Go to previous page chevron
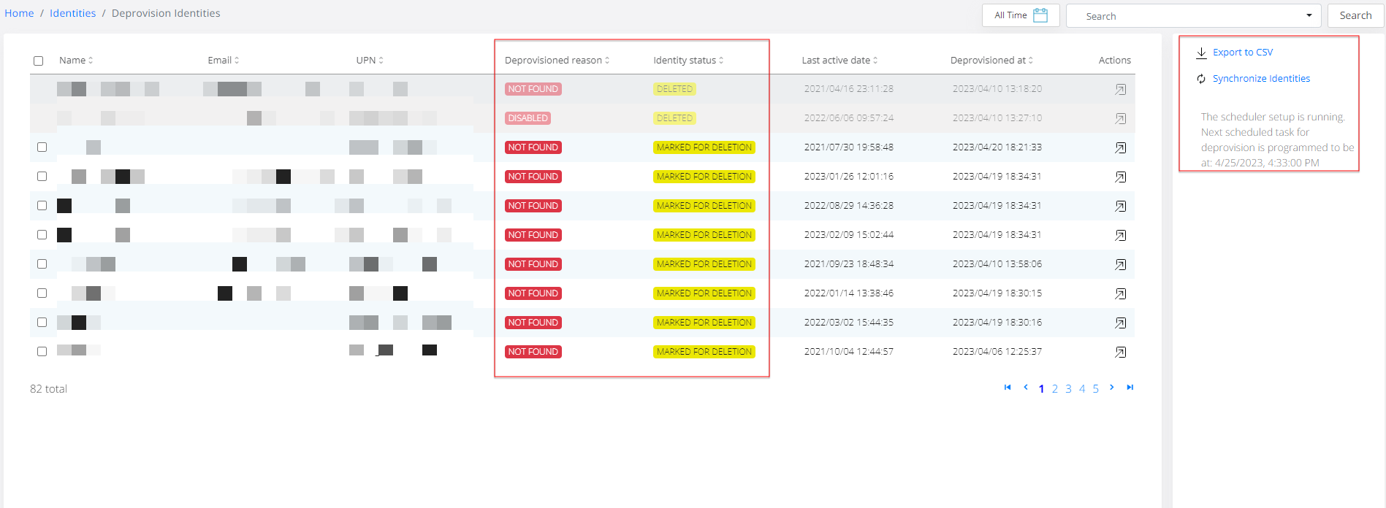1386x508 pixels. pos(1026,388)
